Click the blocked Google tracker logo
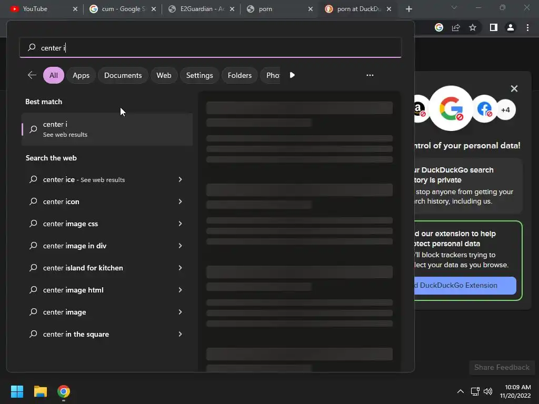 click(x=451, y=108)
